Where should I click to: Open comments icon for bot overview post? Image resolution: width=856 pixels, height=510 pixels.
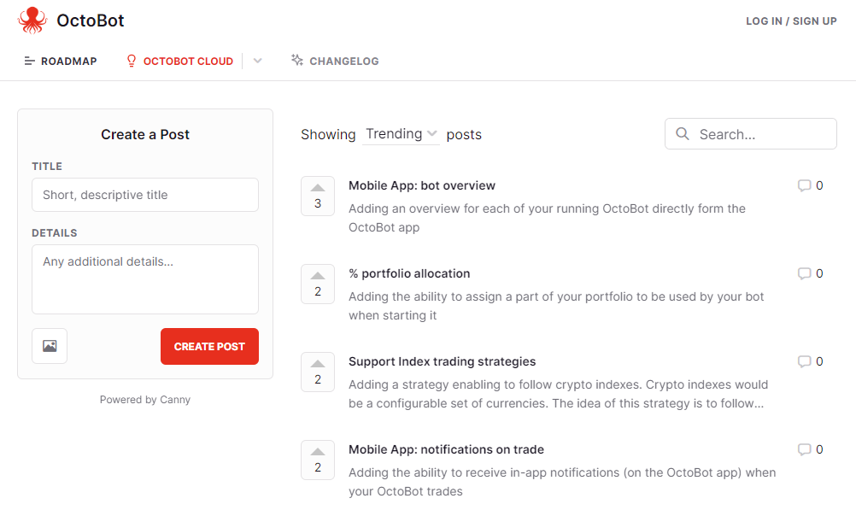(x=804, y=185)
